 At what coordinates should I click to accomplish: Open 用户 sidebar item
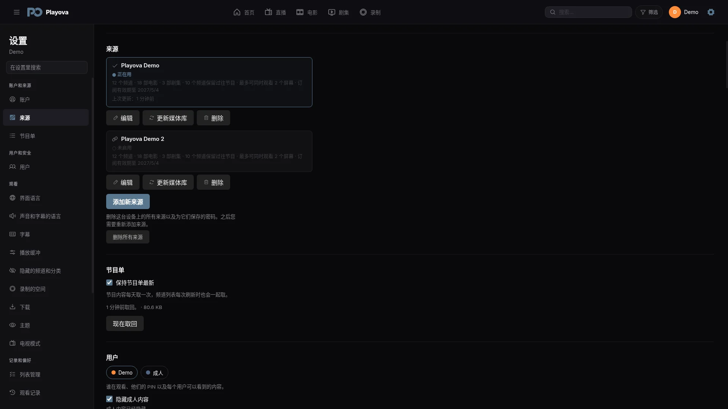[46, 167]
